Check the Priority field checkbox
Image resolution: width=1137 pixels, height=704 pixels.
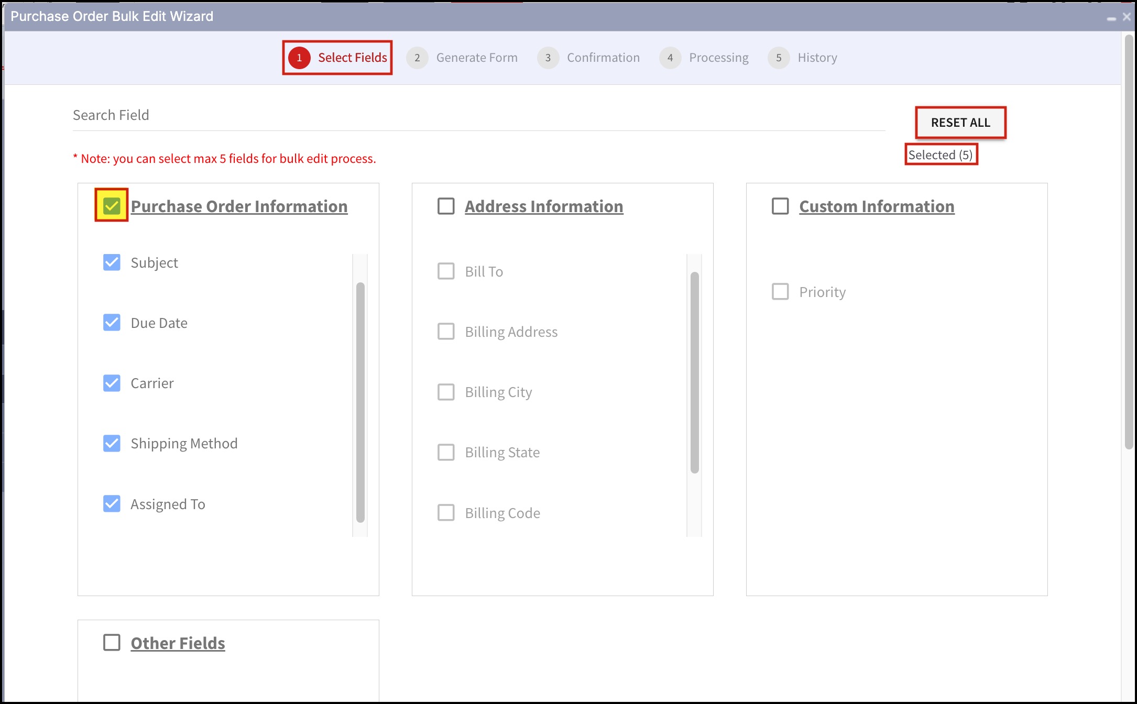(780, 291)
